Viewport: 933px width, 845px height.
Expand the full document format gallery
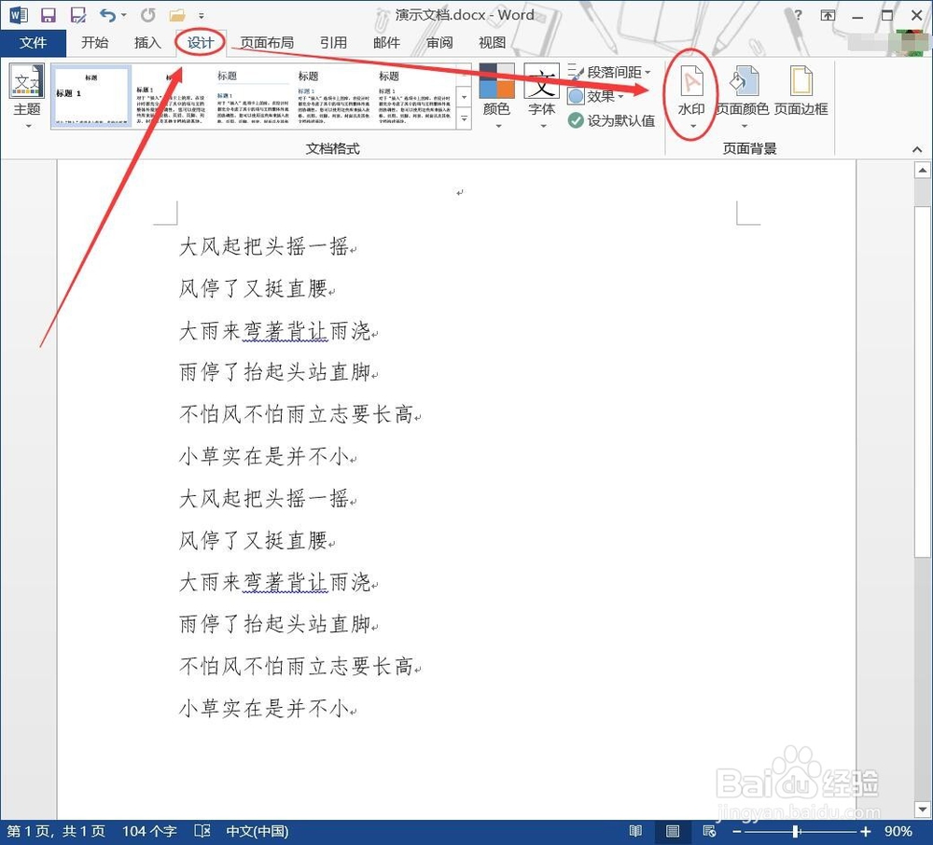[x=464, y=118]
